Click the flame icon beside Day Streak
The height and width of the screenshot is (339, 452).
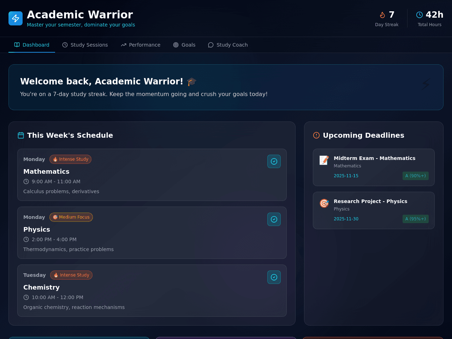coord(382,15)
